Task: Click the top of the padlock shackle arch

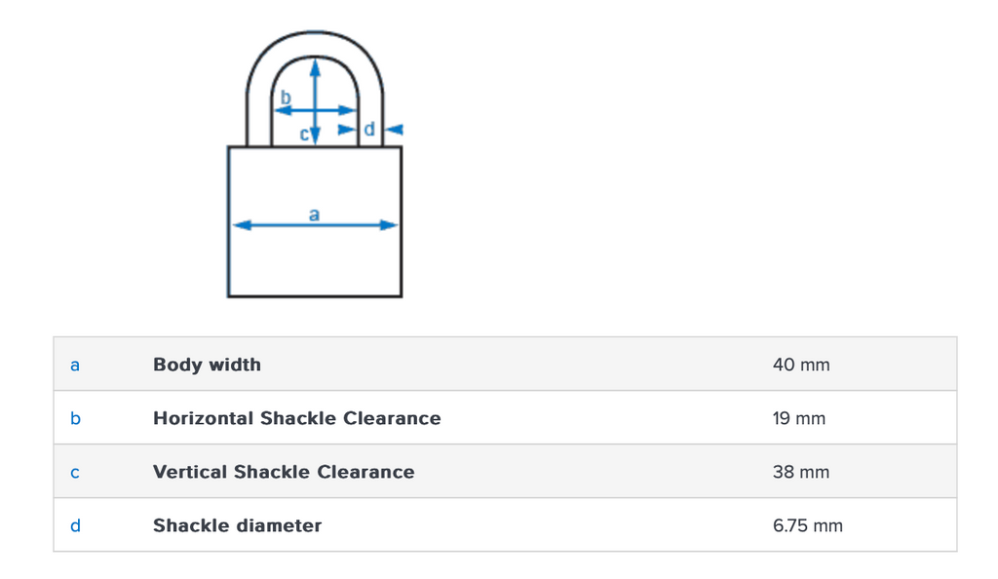Action: point(315,37)
